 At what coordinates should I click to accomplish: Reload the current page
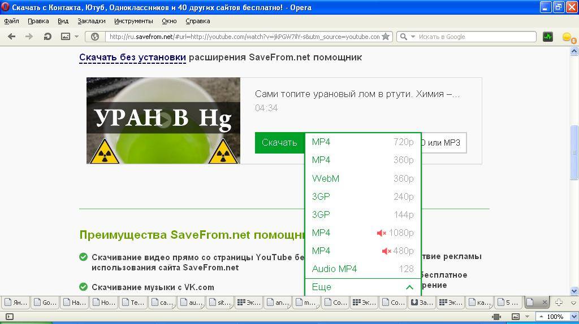pos(47,37)
